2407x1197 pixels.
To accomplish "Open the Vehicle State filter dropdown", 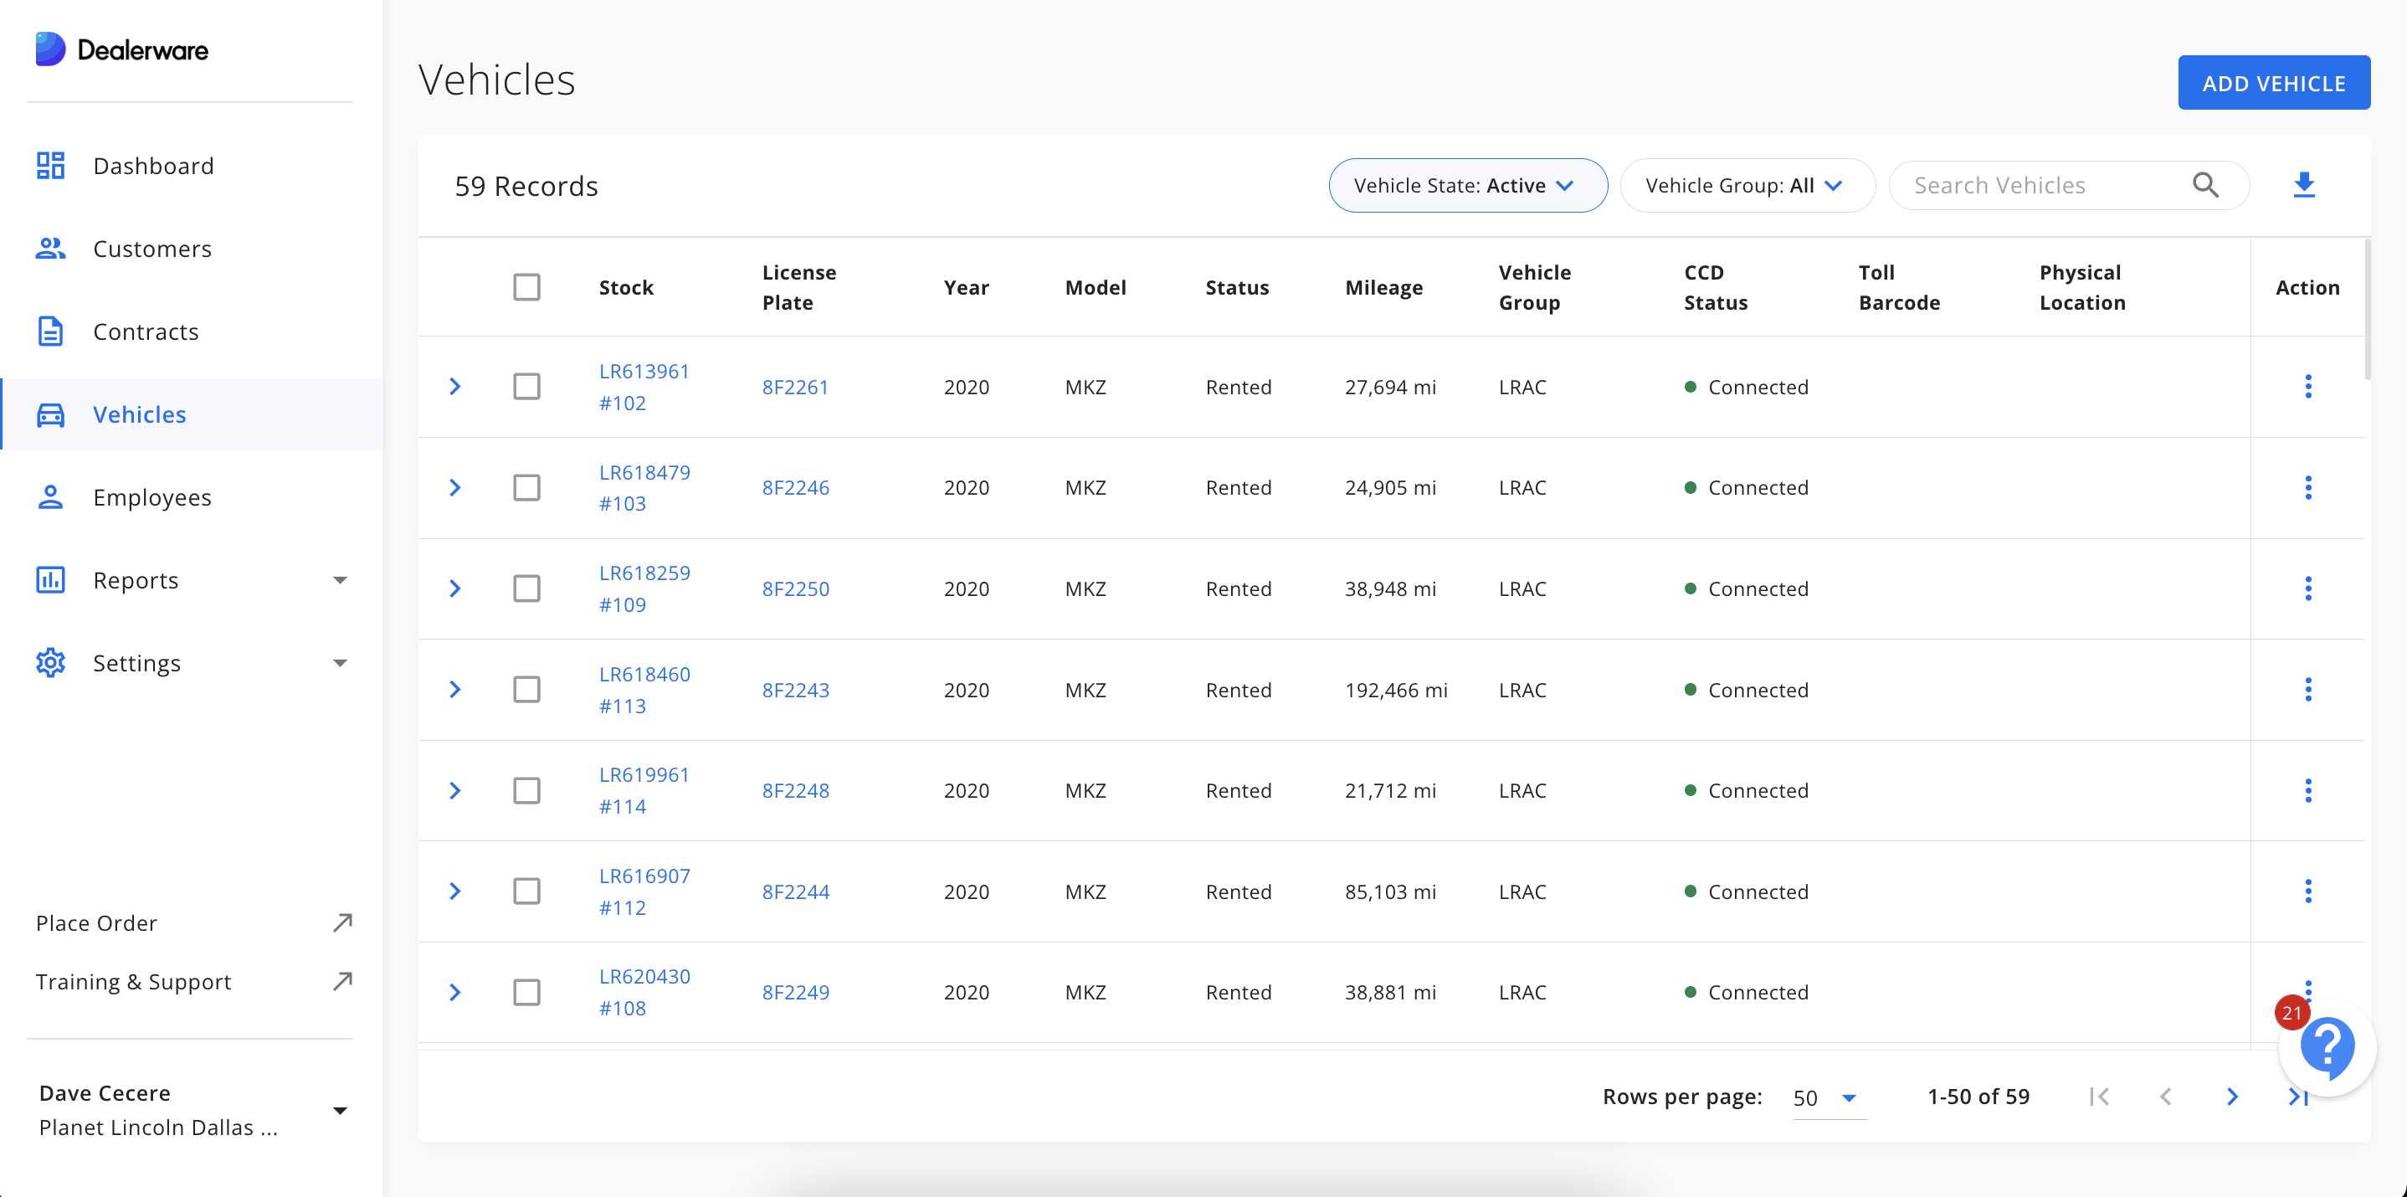I will click(1467, 185).
